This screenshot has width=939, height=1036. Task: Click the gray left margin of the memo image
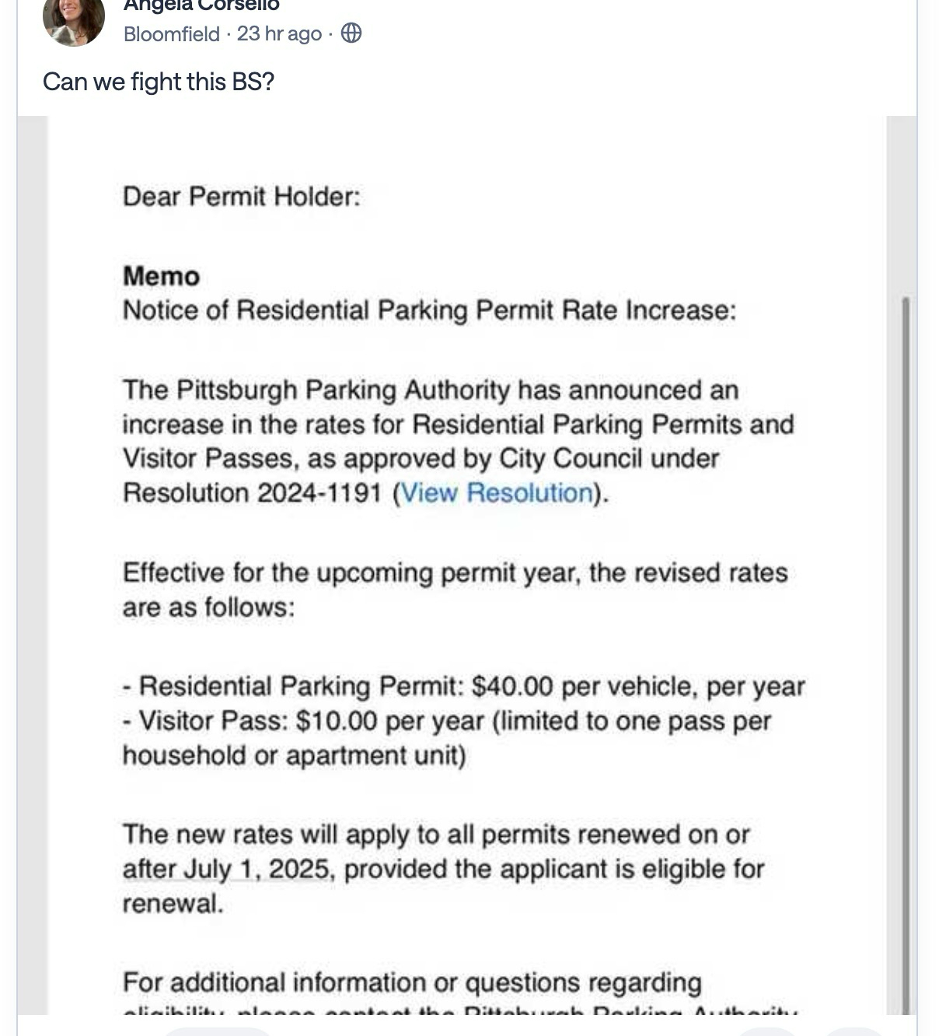tap(33, 544)
